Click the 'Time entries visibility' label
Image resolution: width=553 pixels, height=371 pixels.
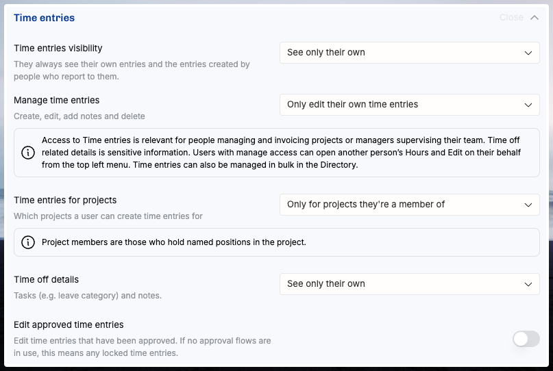click(58, 48)
